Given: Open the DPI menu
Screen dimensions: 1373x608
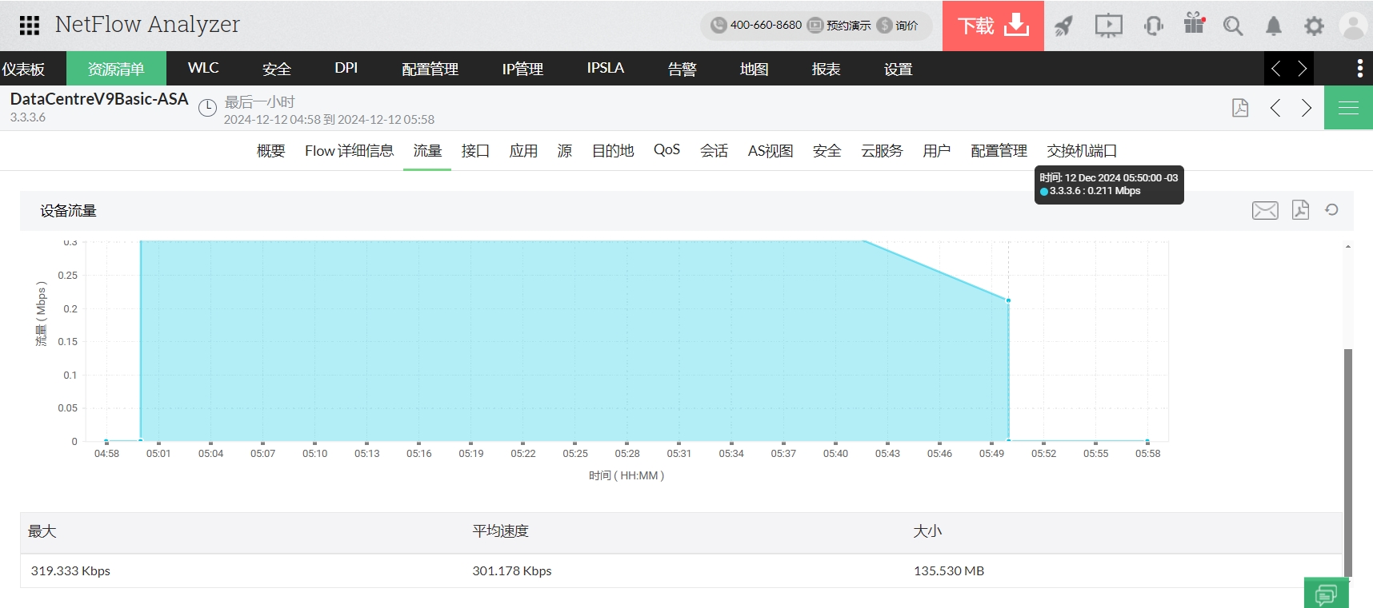Looking at the screenshot, I should [x=346, y=69].
